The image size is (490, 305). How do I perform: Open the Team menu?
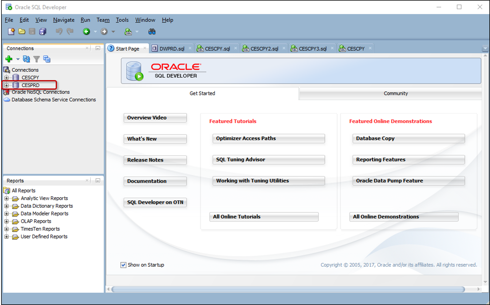(x=103, y=20)
